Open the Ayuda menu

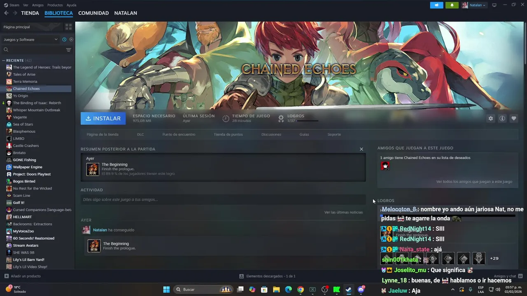(71, 5)
